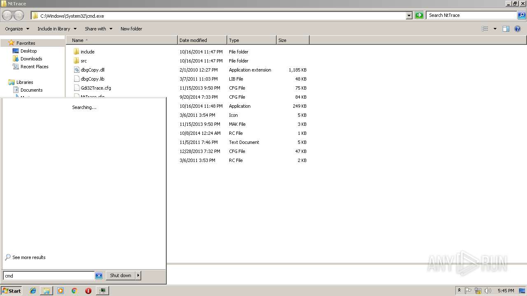Click the Favorites star icon
Image resolution: width=527 pixels, height=296 pixels.
[x=12, y=43]
